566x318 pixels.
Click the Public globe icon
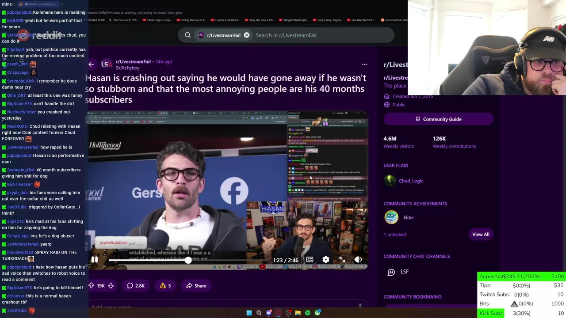coord(387,105)
